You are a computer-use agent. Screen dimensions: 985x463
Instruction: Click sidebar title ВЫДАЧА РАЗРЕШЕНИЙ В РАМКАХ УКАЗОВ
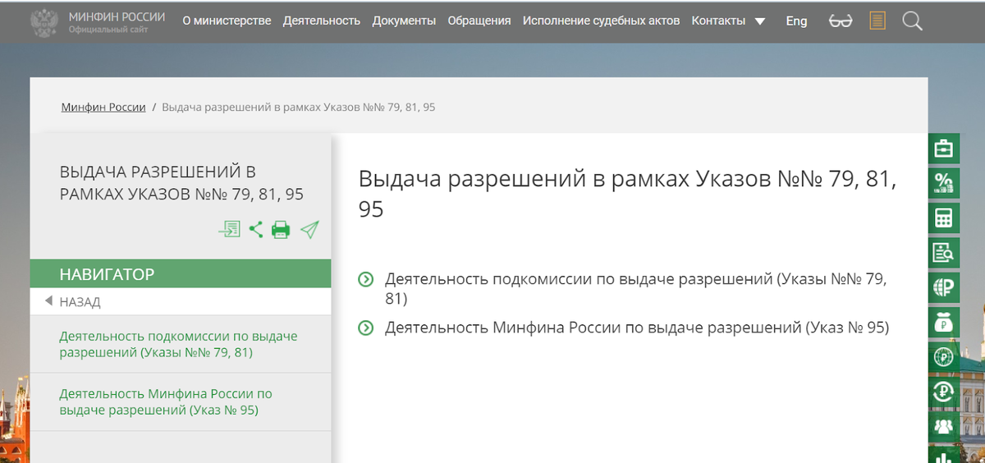[182, 183]
